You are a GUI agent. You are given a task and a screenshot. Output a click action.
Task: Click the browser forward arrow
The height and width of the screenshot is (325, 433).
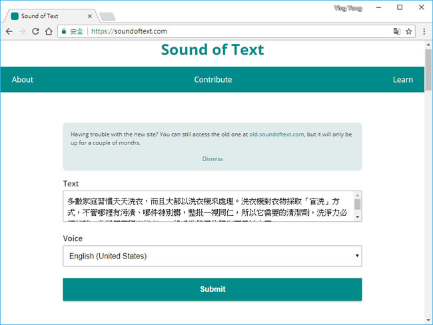pos(22,31)
